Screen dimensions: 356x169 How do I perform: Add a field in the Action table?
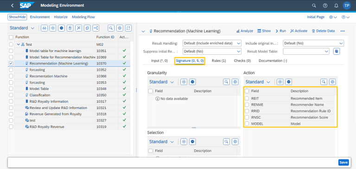pyautogui.click(x=280, y=82)
